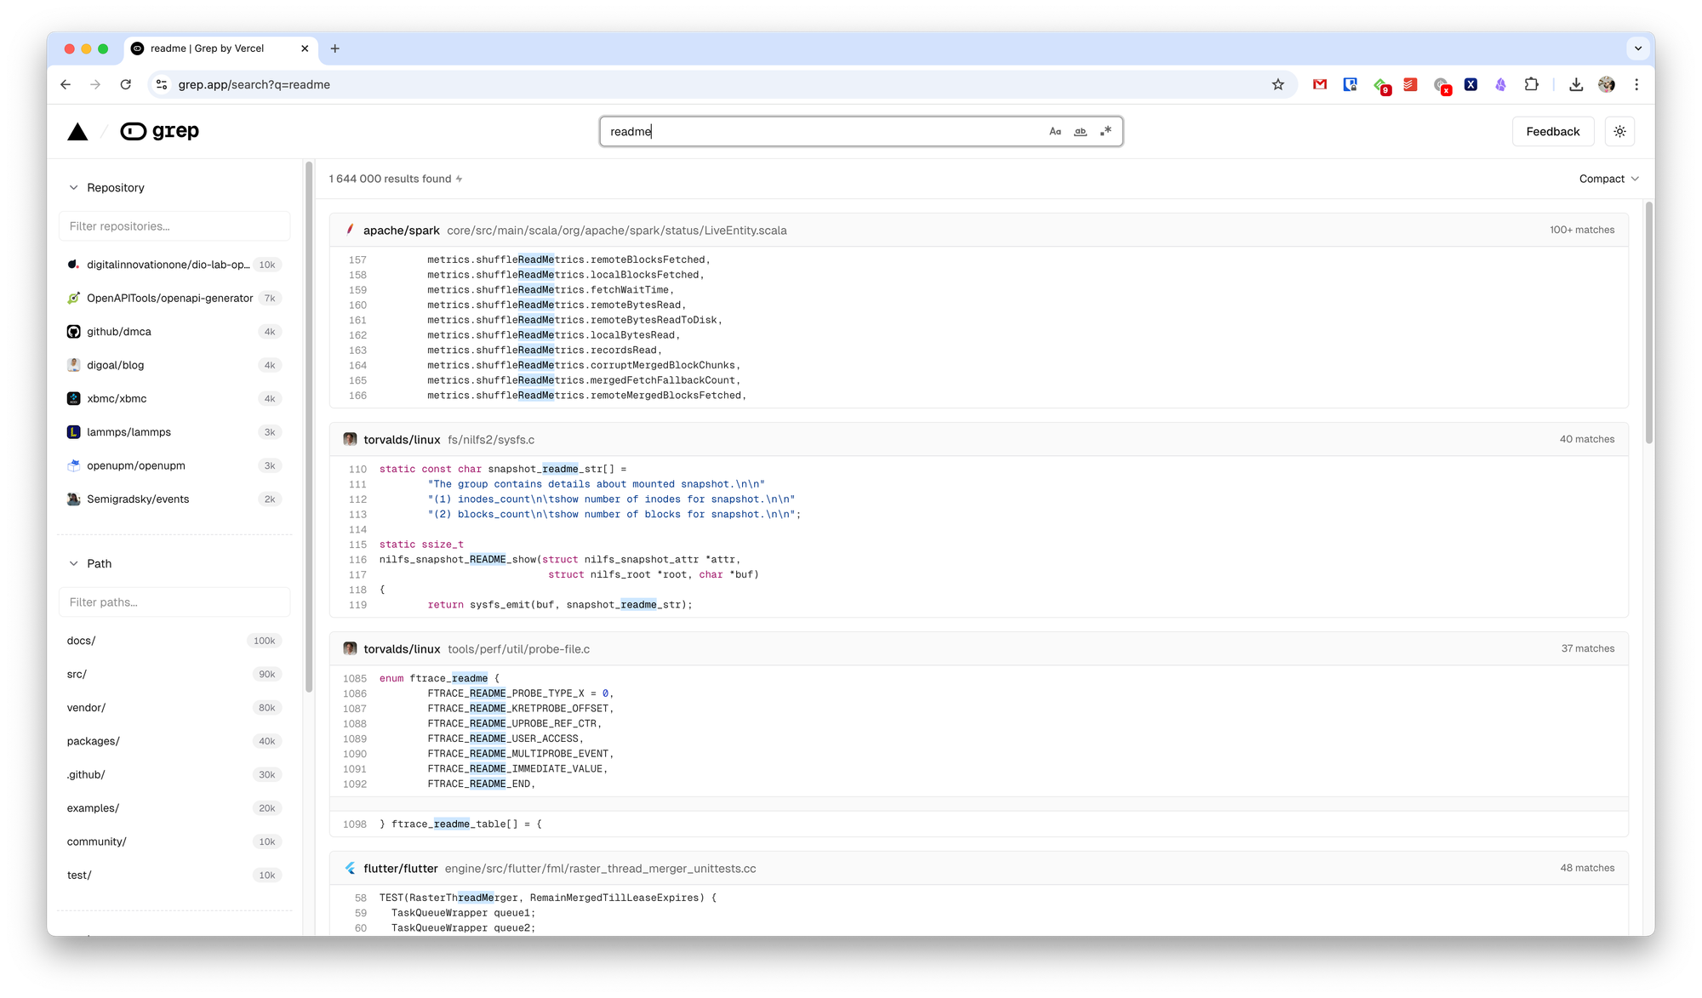Open a new browser tab

click(x=334, y=48)
